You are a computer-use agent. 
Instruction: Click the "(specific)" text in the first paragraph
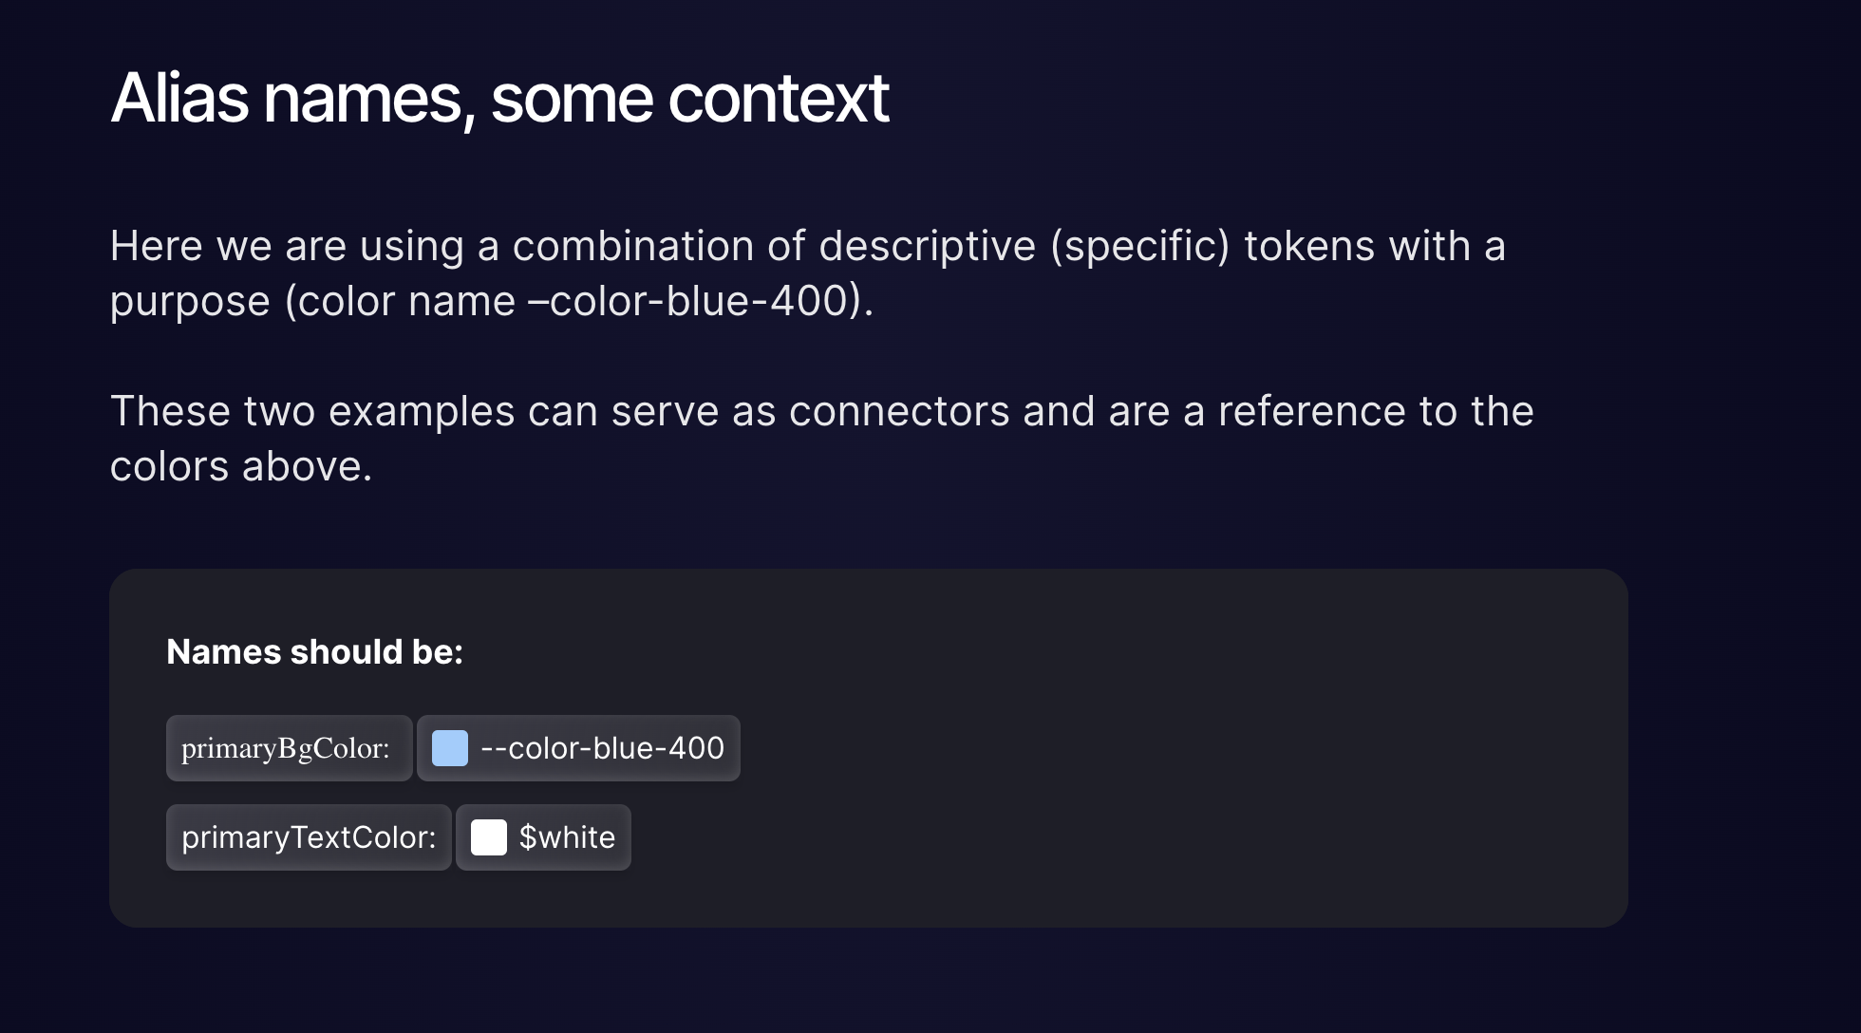[x=1139, y=247]
